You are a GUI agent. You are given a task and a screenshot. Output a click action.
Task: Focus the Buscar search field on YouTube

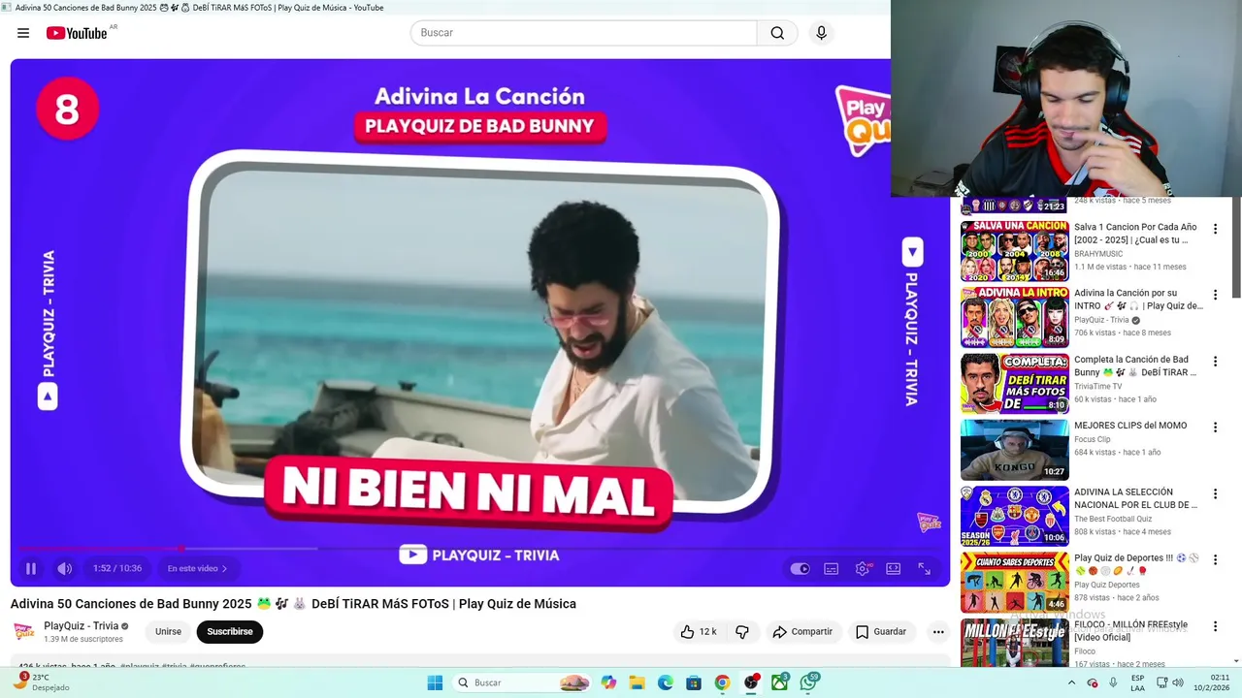point(583,33)
